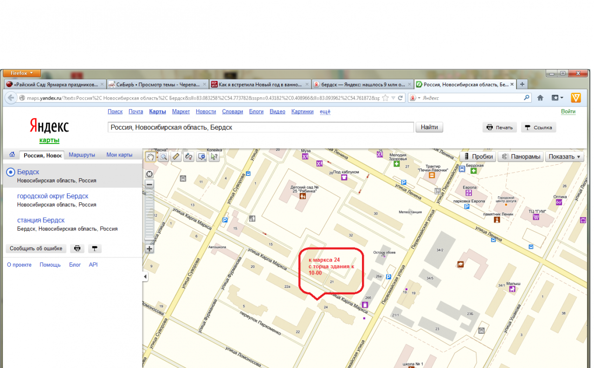The width and height of the screenshot is (594, 368).
Task: Select the Бердск radio button result
Action: [x=10, y=172]
